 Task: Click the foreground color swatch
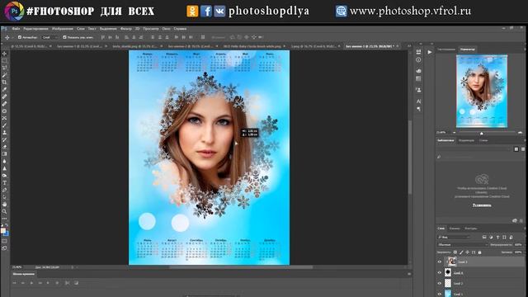pyautogui.click(x=3, y=231)
